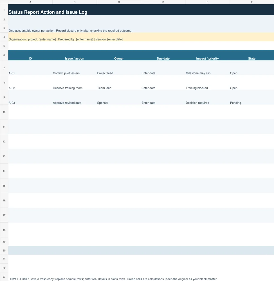274x281 pixels.
Task: Select the 'Open' state cell for A-01
Action: pos(252,68)
